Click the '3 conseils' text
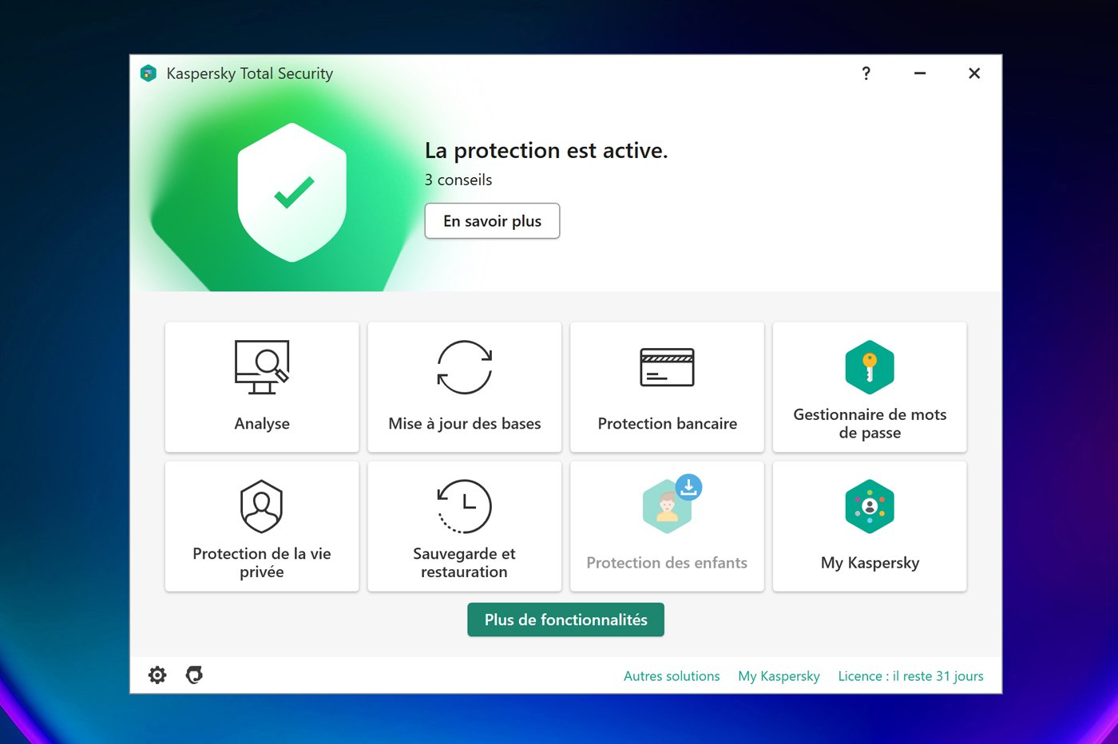This screenshot has width=1118, height=744. pos(458,180)
